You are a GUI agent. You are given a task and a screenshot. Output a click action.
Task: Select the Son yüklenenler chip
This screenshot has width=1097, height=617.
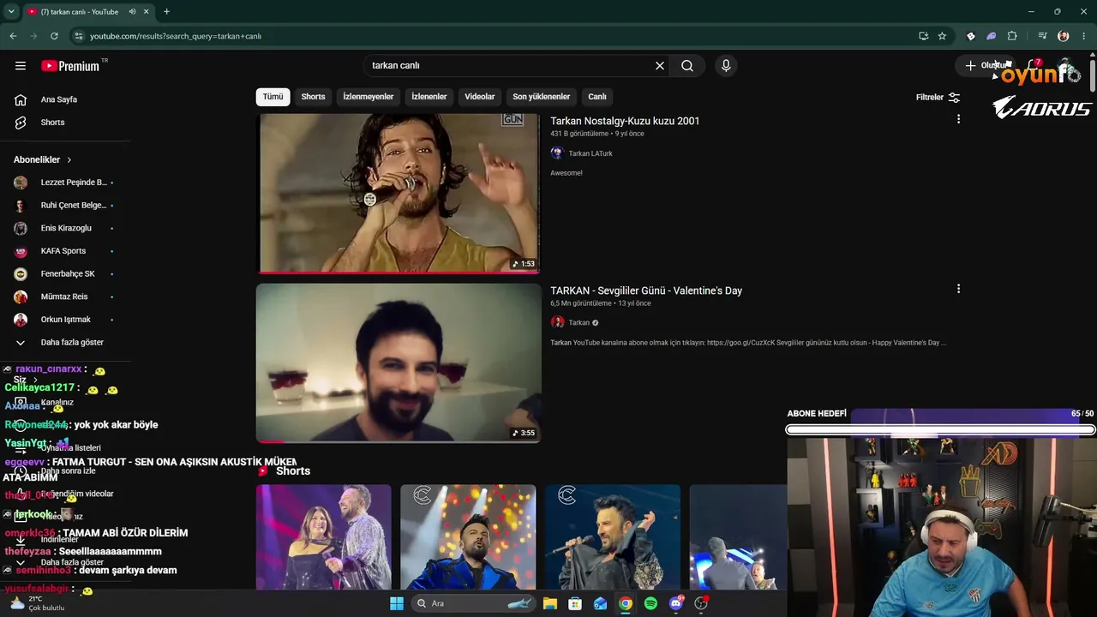(542, 97)
